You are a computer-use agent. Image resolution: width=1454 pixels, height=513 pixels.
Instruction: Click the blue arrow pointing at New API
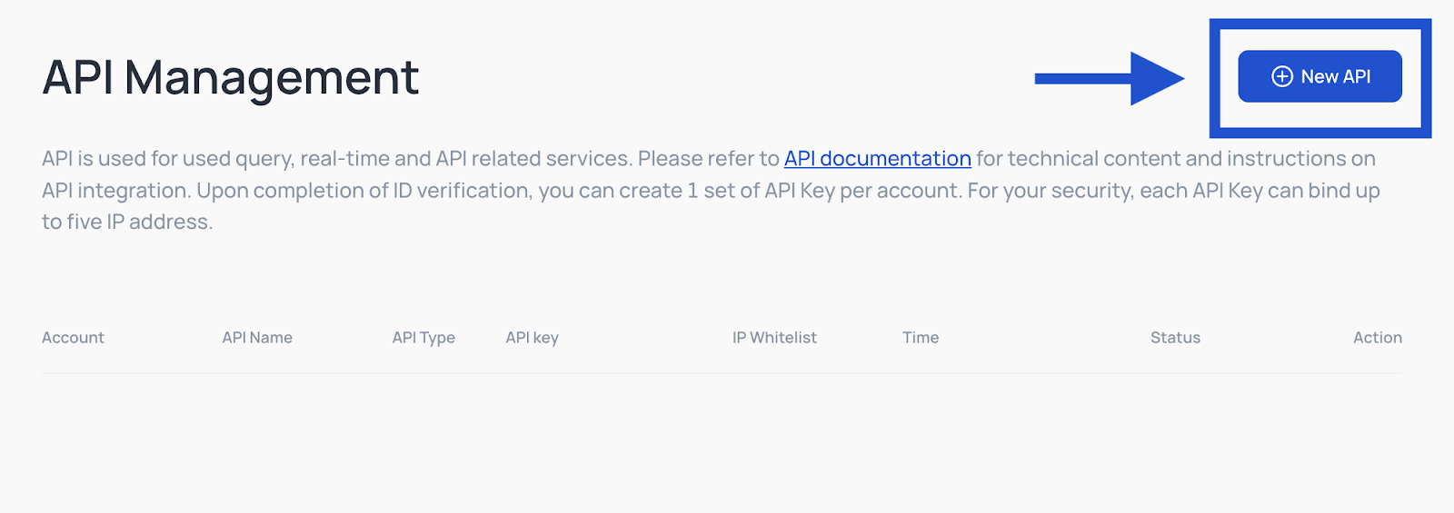(x=1110, y=79)
